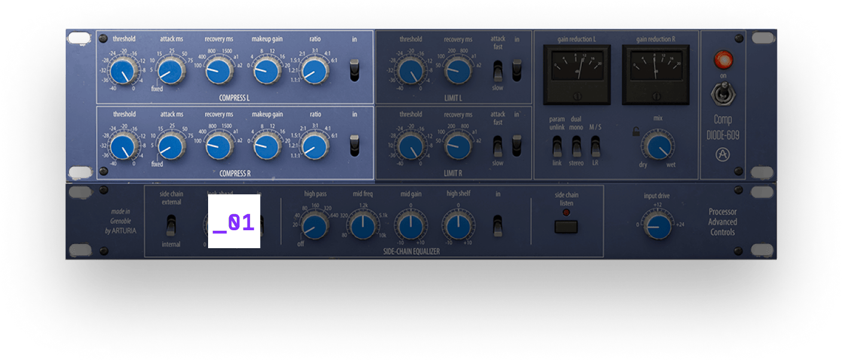Click side-chain high pass knob
This screenshot has height=360, width=842.
coord(315,226)
